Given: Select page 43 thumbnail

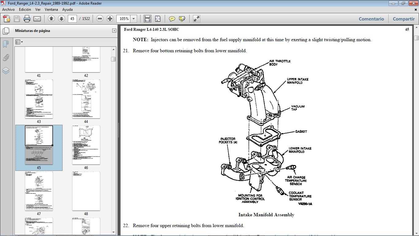Looking at the screenshot, I should point(39,99).
